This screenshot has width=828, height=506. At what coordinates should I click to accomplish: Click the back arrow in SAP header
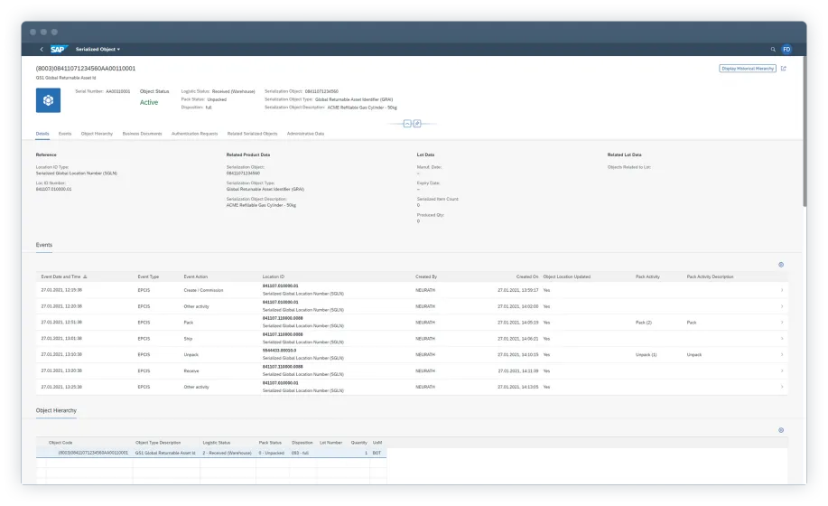[42, 49]
